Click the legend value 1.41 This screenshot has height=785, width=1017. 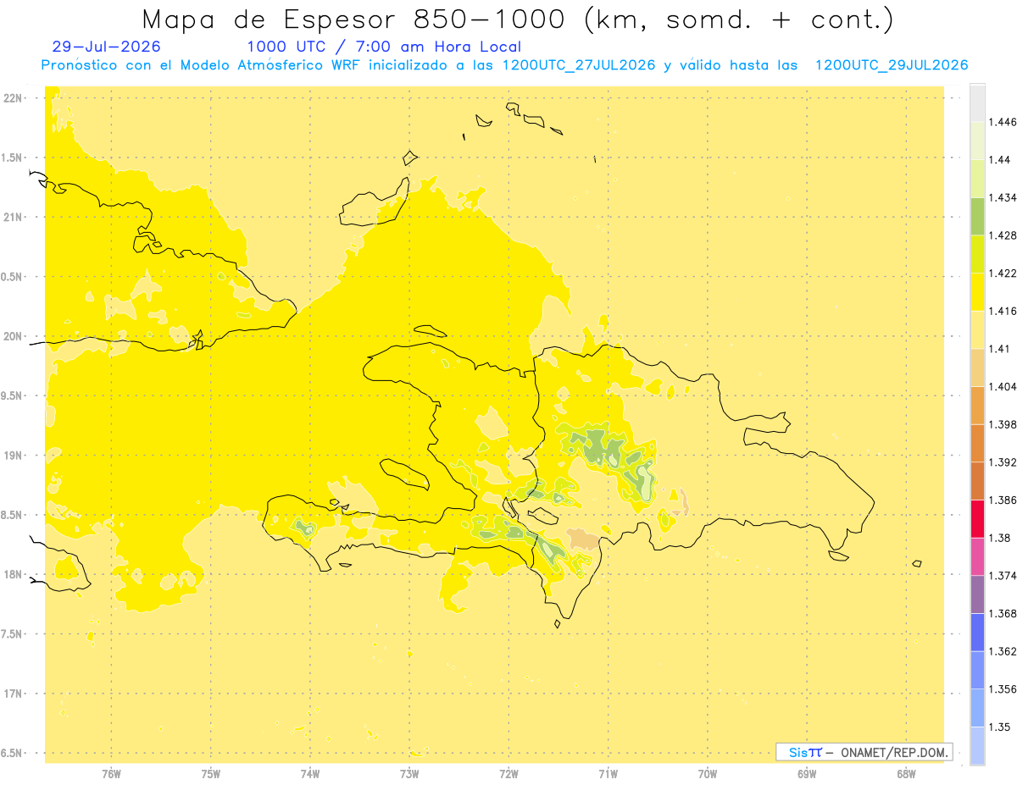coord(1000,349)
